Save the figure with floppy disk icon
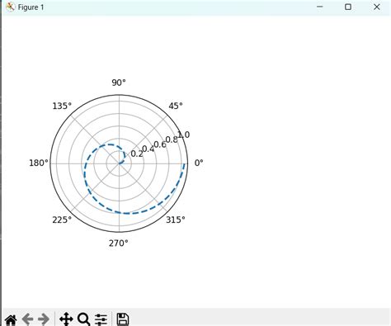This screenshot has width=391, height=326. (x=123, y=319)
